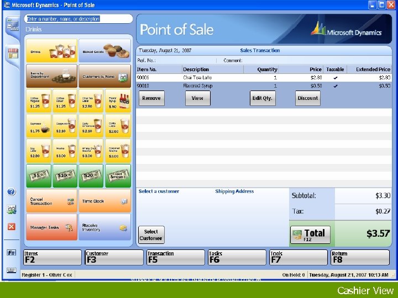Image resolution: width=398 pixels, height=298 pixels.
Task: Open Customers by Name tile
Action: coord(104,76)
